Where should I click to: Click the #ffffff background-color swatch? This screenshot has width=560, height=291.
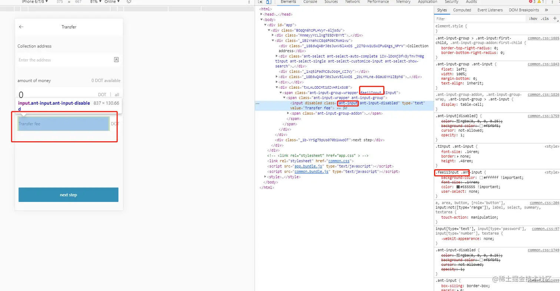click(x=481, y=177)
